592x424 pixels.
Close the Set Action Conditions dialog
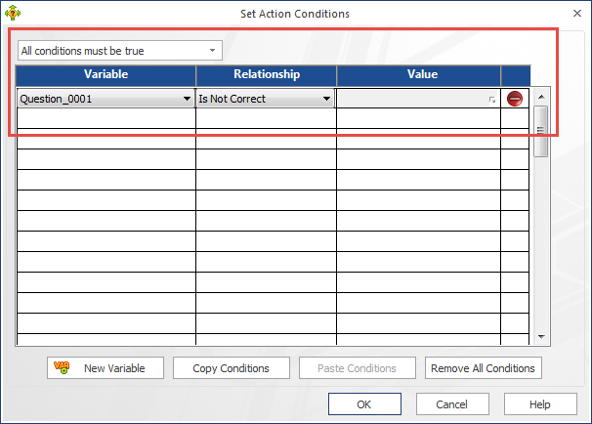pyautogui.click(x=577, y=14)
